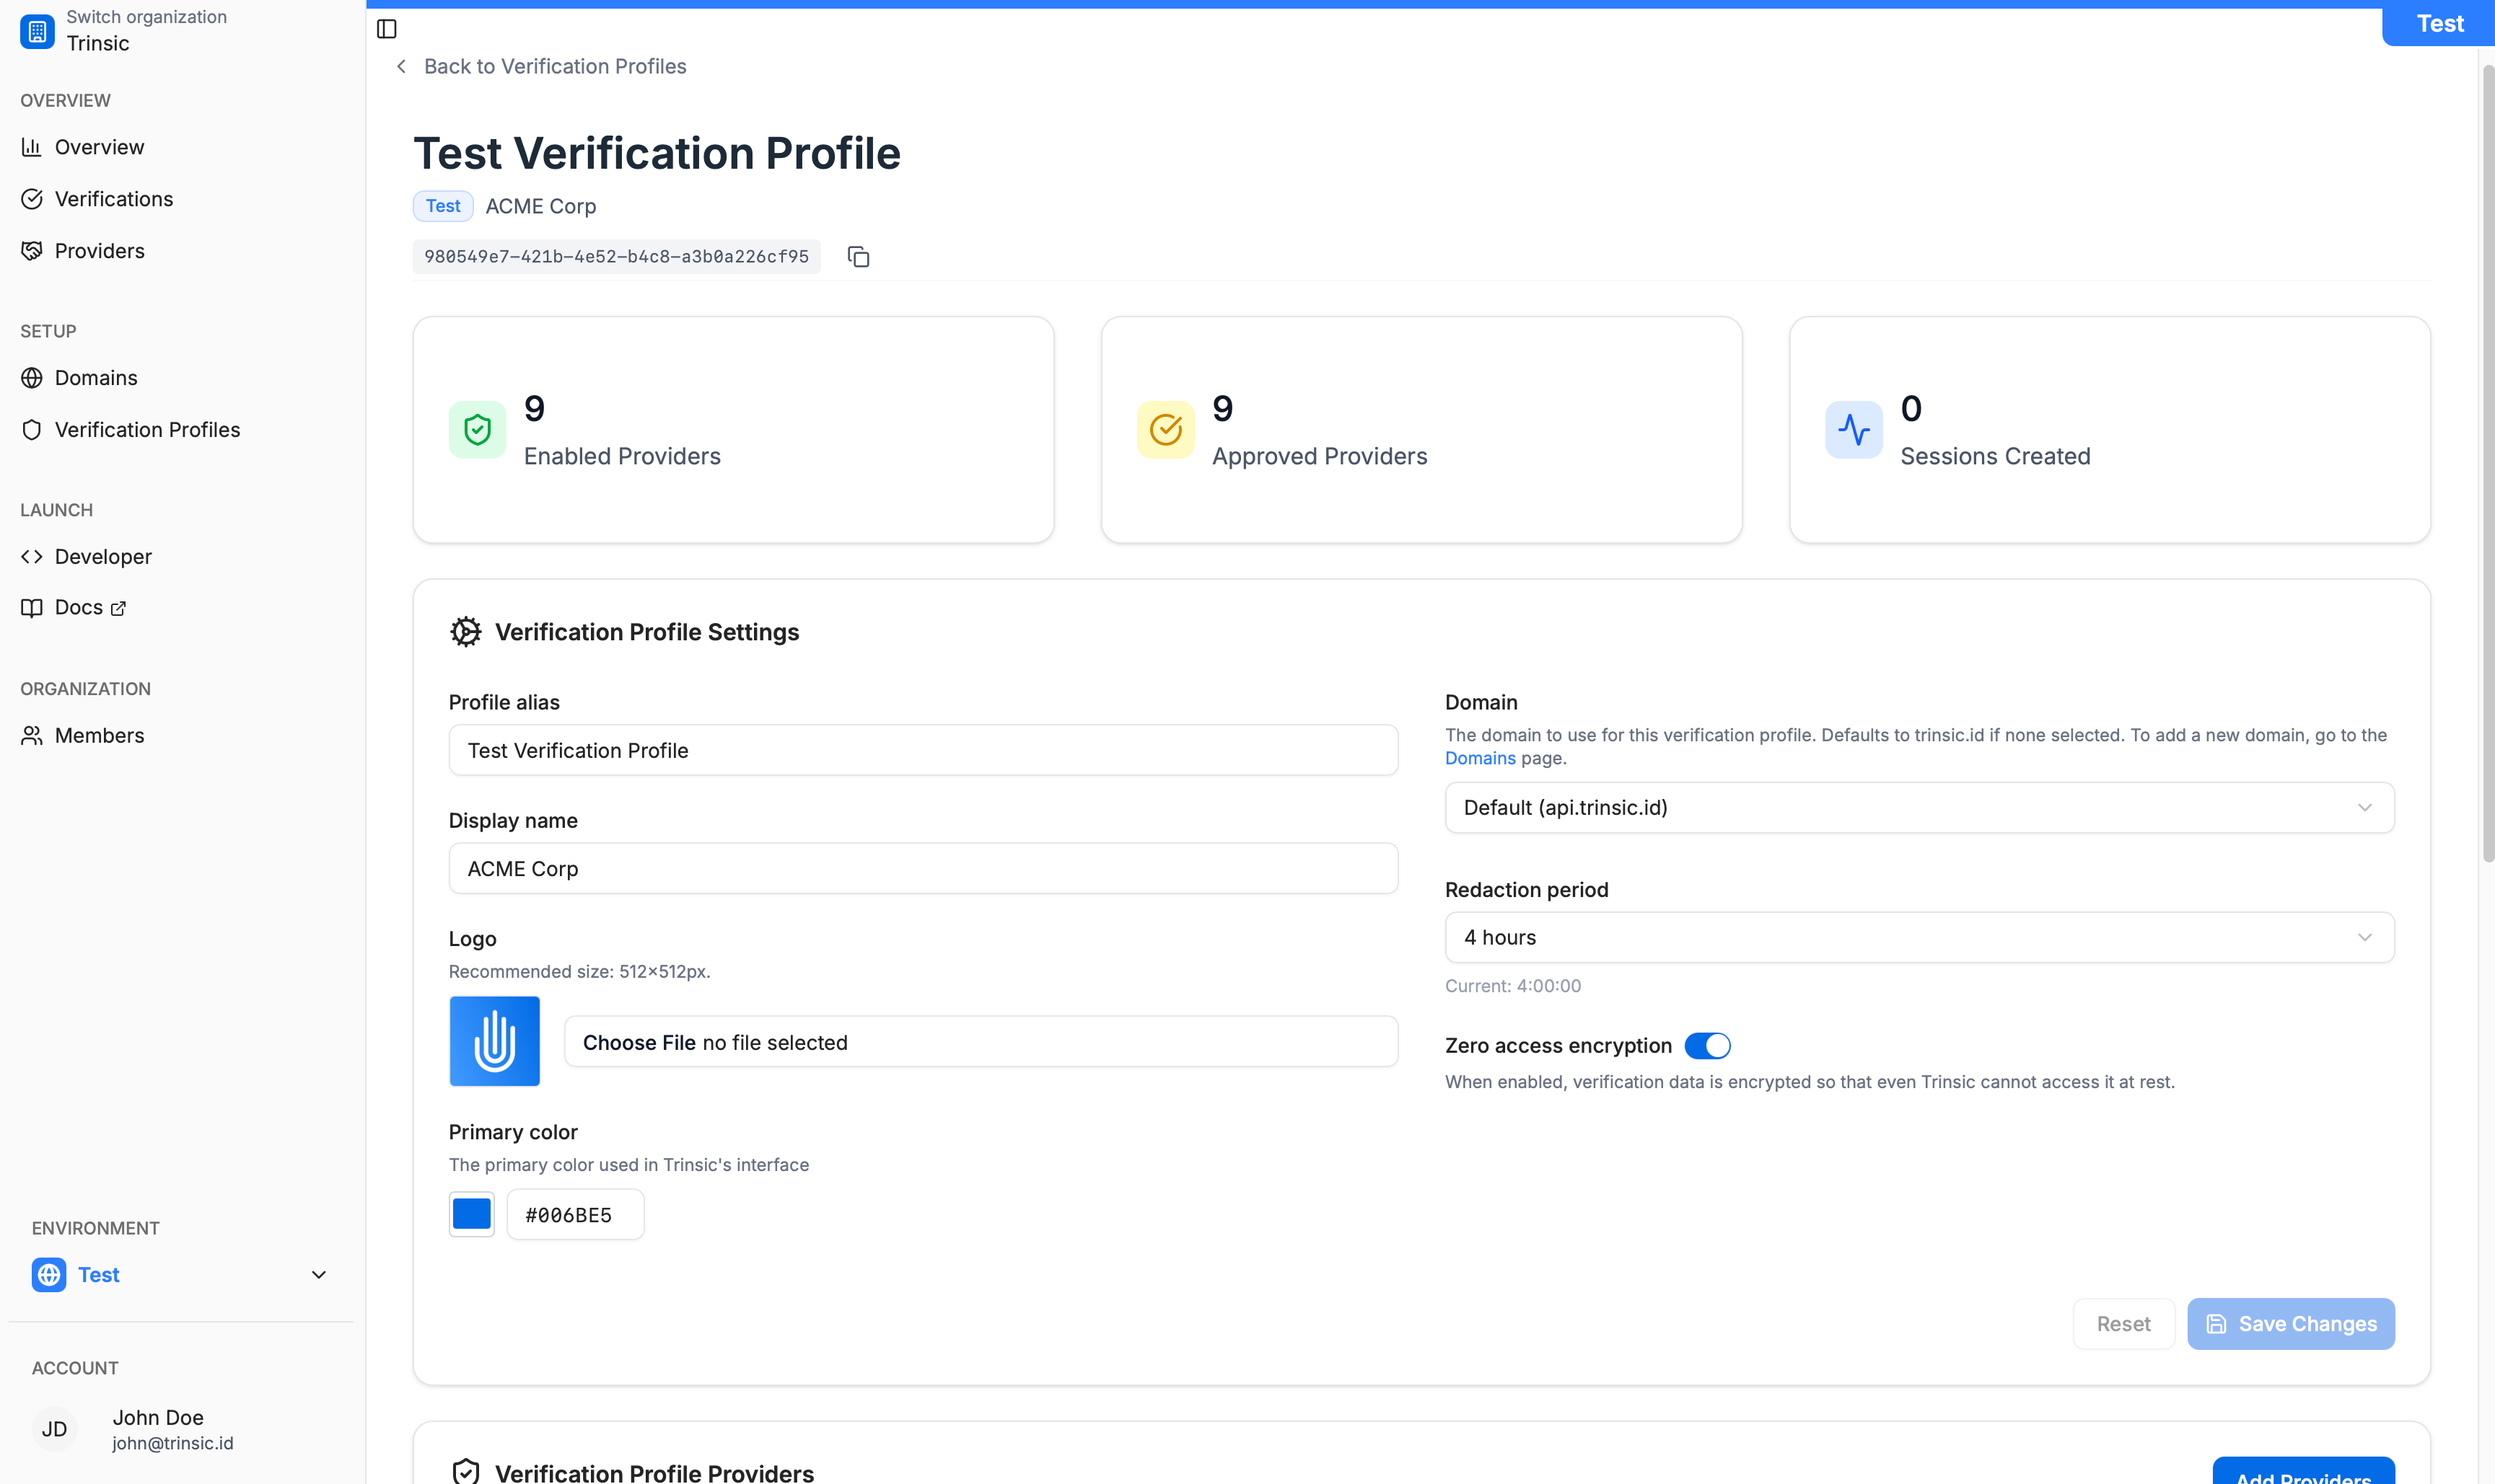The height and width of the screenshot is (1484, 2495).
Task: Click the yellow Approved Providers check icon
Action: [x=1165, y=430]
